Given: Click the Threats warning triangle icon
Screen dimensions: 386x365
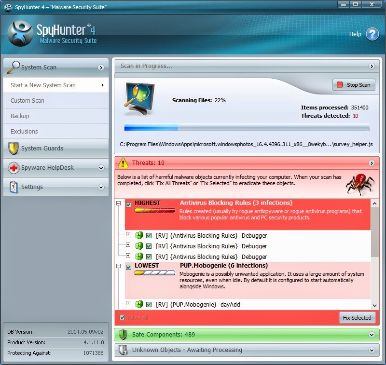Looking at the screenshot, I should [123, 163].
